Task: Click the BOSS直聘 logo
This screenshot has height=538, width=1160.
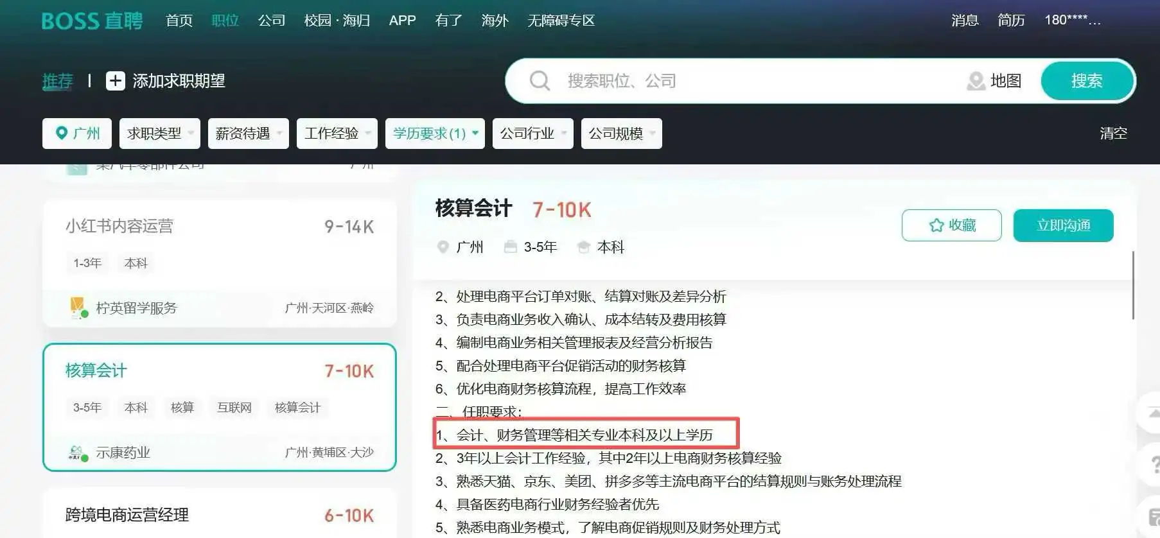Action: (92, 21)
